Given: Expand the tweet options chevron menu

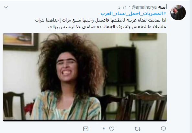Looking at the screenshot, I should (6, 7).
